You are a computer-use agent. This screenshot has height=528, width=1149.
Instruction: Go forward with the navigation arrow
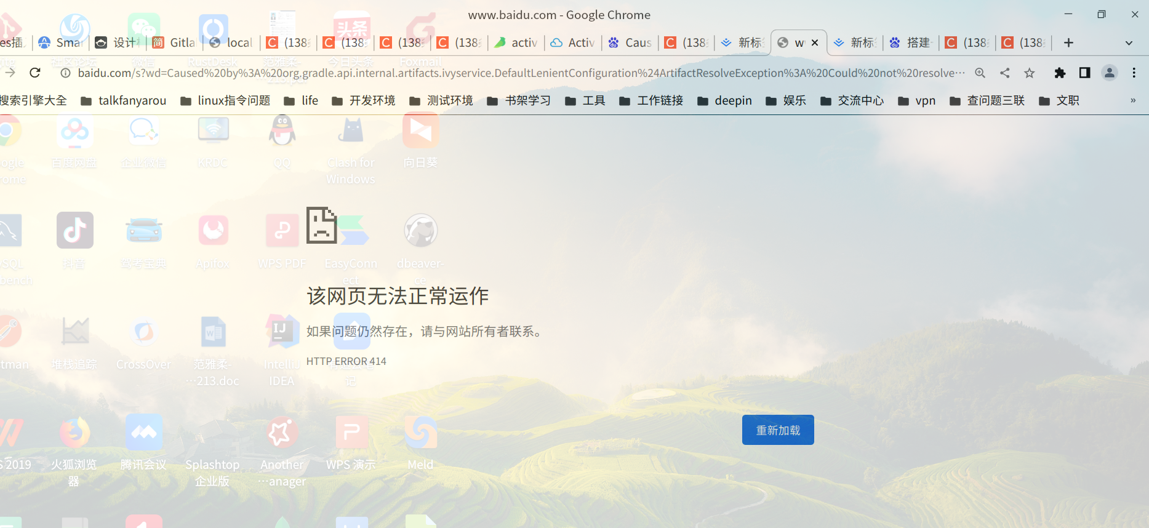[x=10, y=73]
